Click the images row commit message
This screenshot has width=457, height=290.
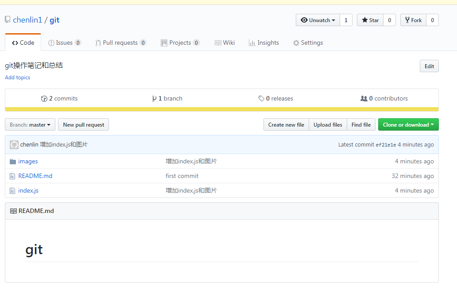(x=191, y=162)
